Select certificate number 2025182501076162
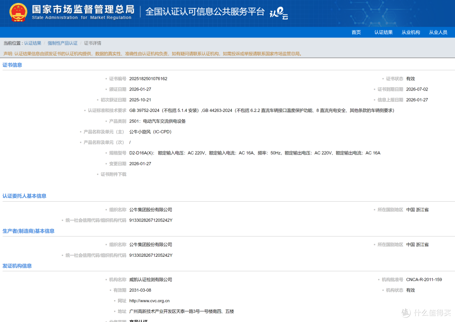Viewport: 455px width, 322px height. tap(148, 79)
